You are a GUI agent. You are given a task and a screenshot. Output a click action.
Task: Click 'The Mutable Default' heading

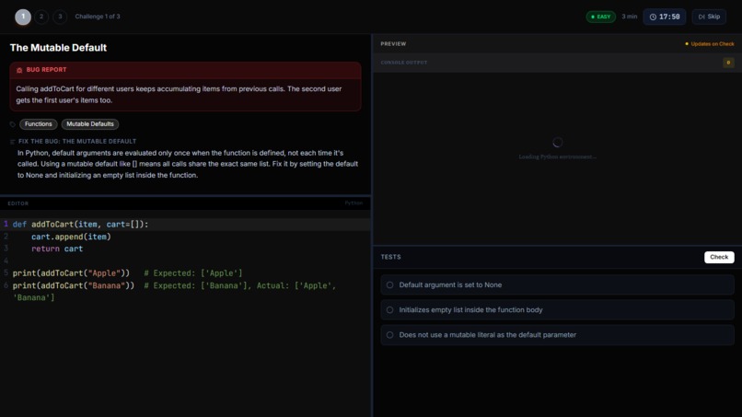click(58, 48)
